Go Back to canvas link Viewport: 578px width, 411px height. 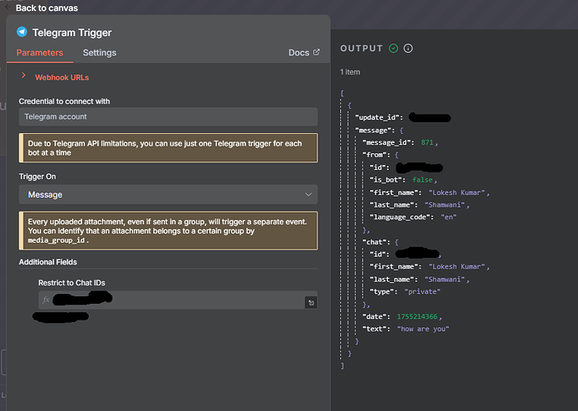(47, 8)
